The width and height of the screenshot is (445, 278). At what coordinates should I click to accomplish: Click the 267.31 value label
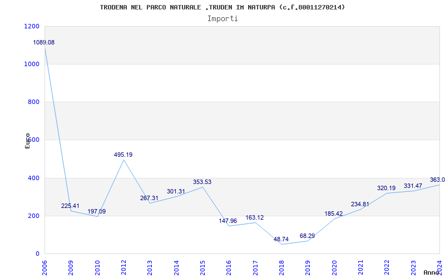(x=149, y=198)
